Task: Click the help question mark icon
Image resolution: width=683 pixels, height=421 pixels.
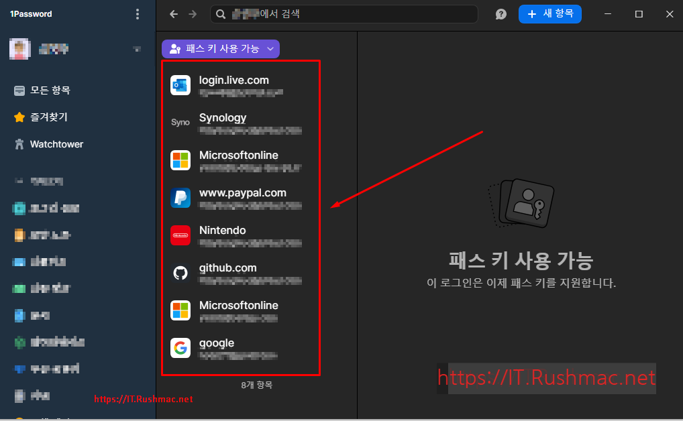Action: [501, 13]
